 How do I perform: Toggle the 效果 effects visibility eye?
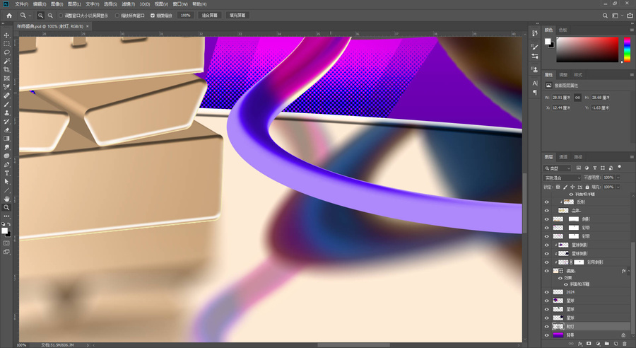(560, 278)
